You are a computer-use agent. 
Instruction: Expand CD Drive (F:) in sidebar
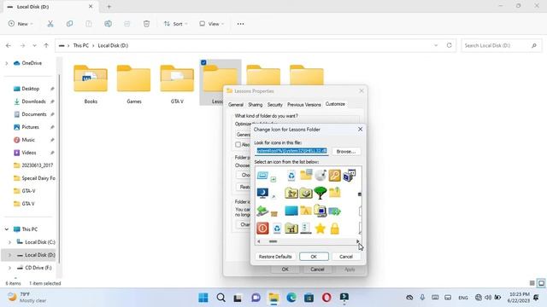point(9,268)
